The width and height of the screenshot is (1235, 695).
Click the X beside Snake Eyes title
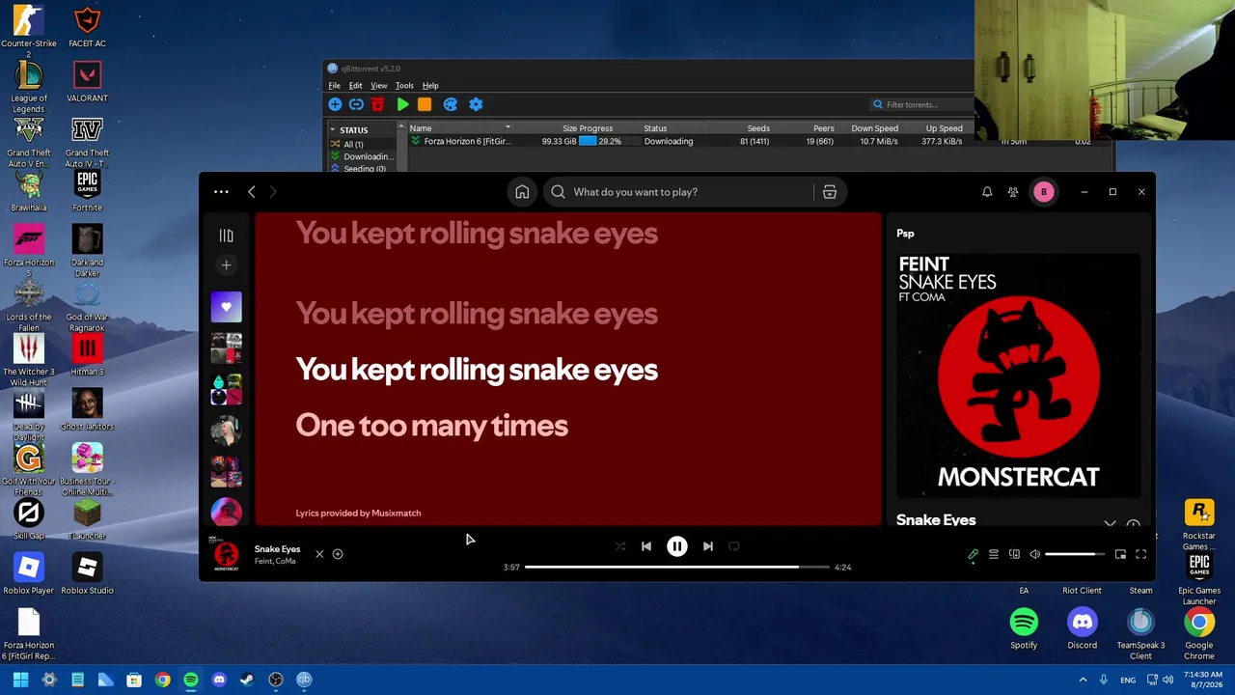[319, 554]
